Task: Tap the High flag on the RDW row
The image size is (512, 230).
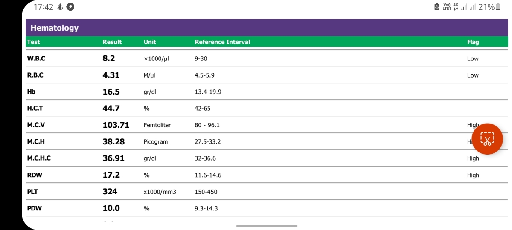Action: pyautogui.click(x=473, y=175)
